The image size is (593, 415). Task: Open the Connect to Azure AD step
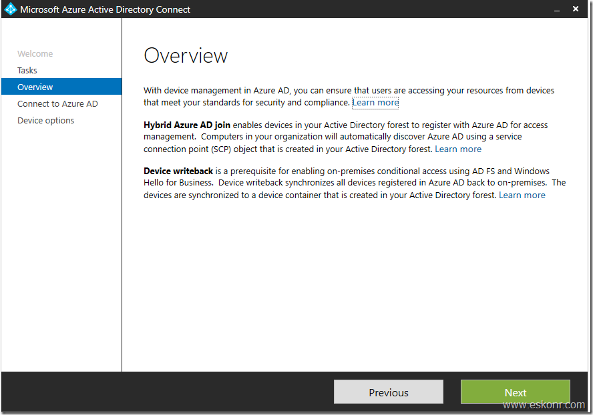[x=57, y=103]
